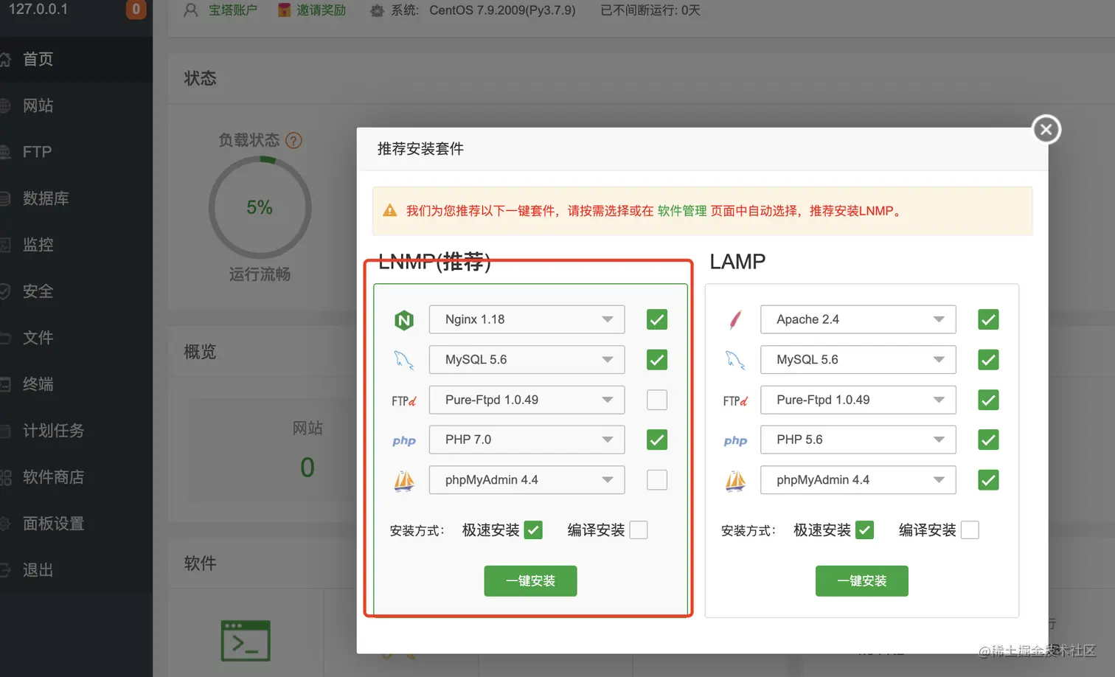Check LNMP Pure-Ftpd 1.0.49 checkbox
The width and height of the screenshot is (1115, 677).
pyautogui.click(x=656, y=400)
